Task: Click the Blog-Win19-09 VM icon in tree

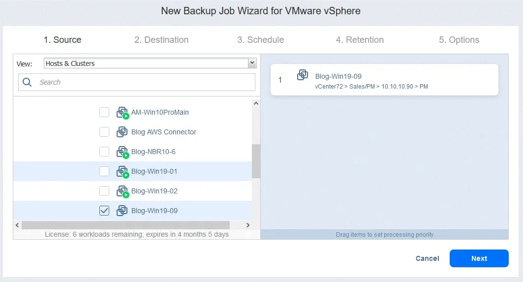Action: click(x=122, y=211)
